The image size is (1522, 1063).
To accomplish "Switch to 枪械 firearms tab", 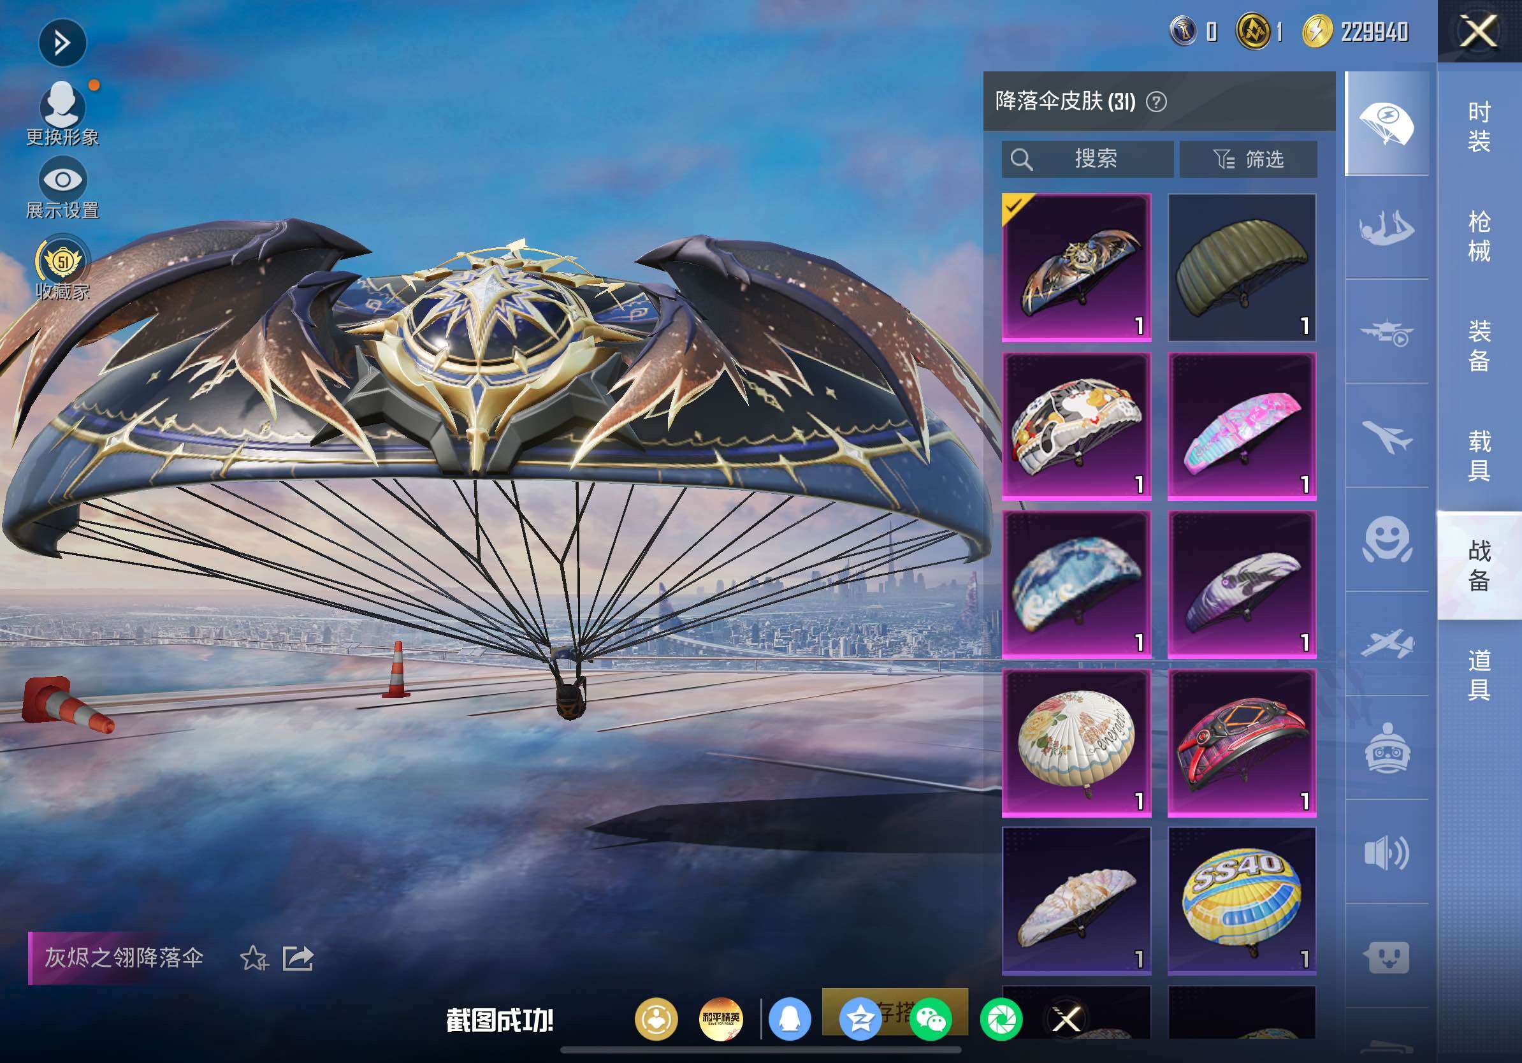I will tap(1479, 236).
